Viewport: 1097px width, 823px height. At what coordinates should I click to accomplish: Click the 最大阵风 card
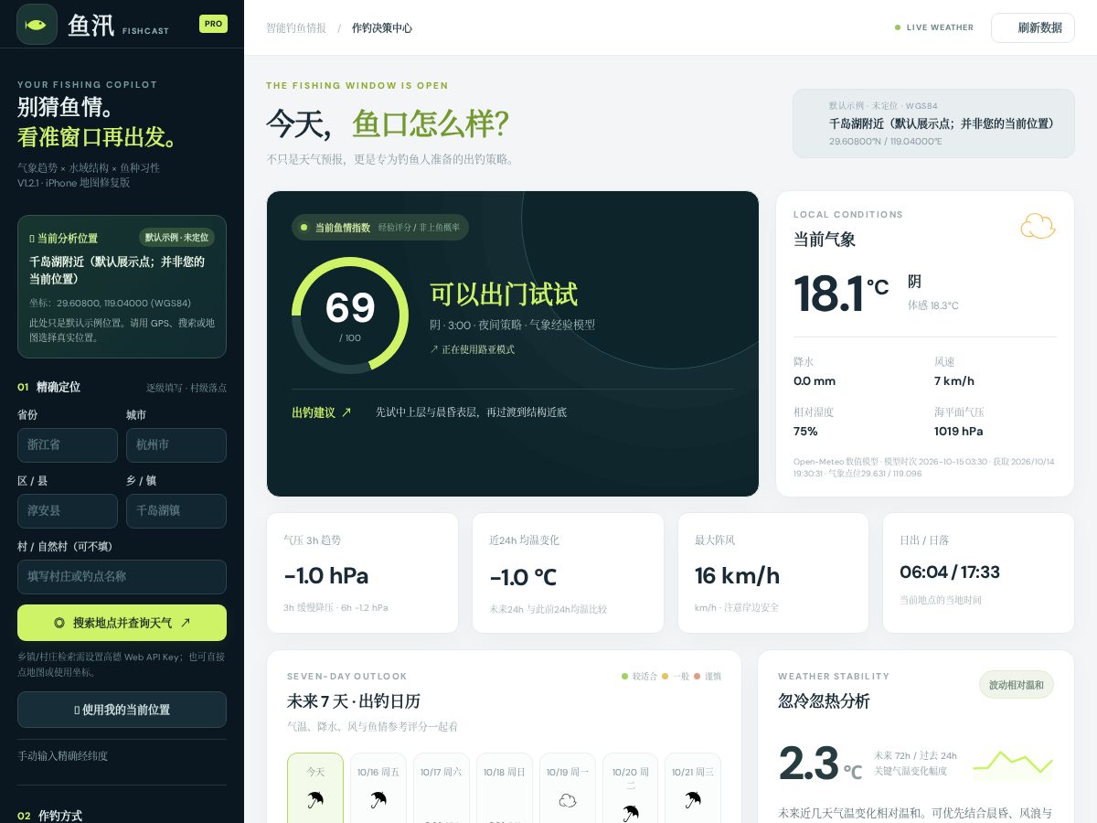[773, 572]
